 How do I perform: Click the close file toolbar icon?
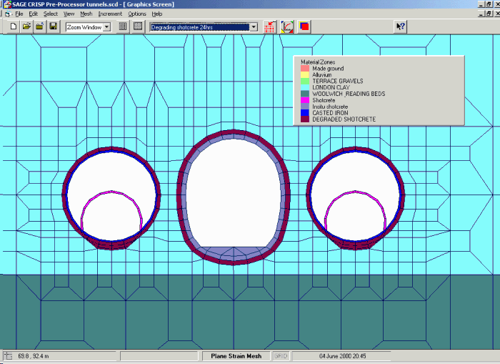40,26
